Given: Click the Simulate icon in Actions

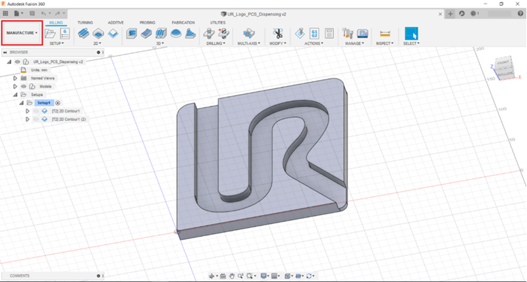Looking at the screenshot, I should pos(300,34).
